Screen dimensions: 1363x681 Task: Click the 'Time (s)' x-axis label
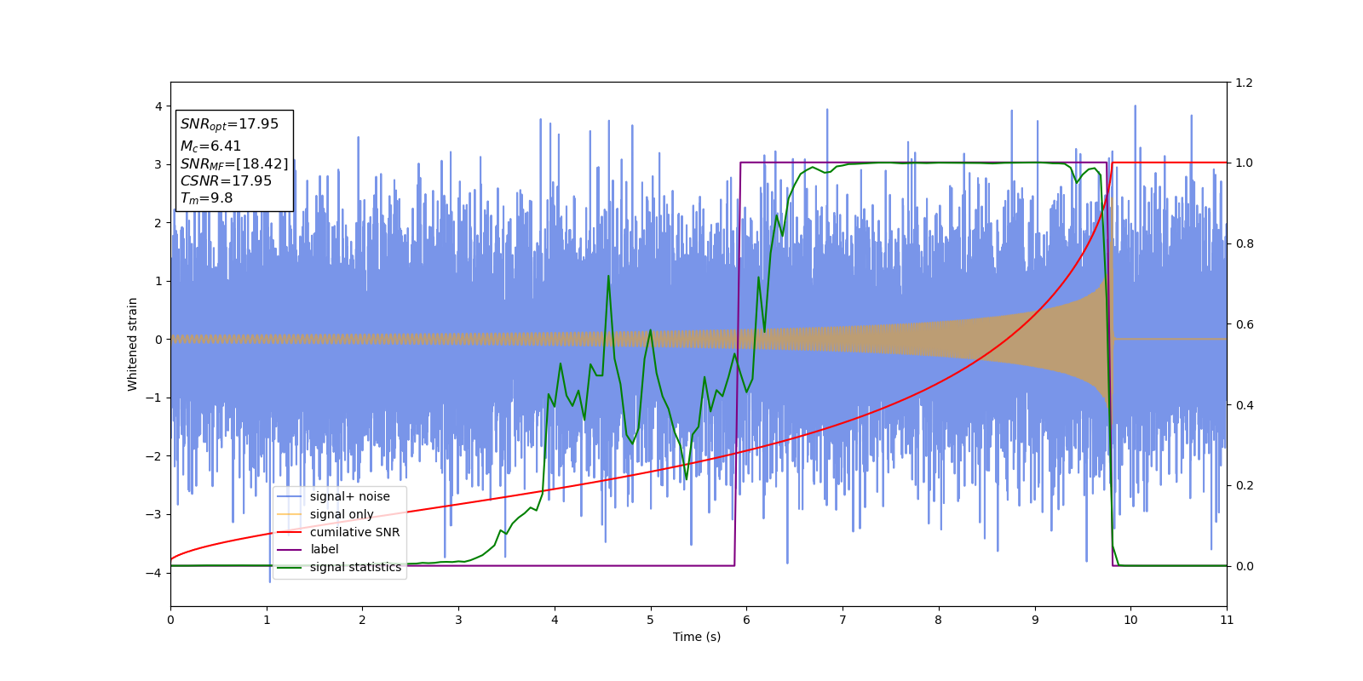click(x=697, y=637)
